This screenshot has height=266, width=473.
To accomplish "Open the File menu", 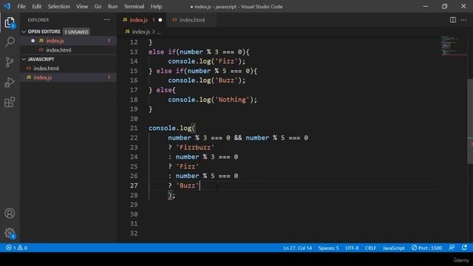I will 21,7.
